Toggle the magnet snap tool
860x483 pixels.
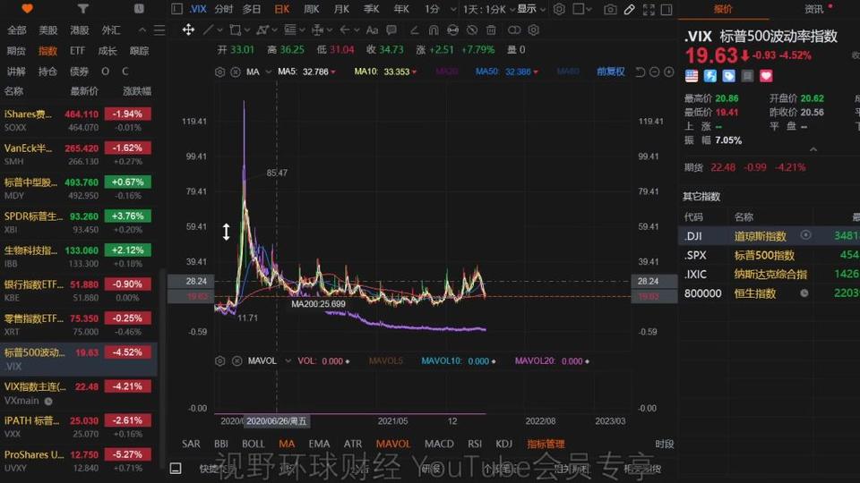click(434, 30)
